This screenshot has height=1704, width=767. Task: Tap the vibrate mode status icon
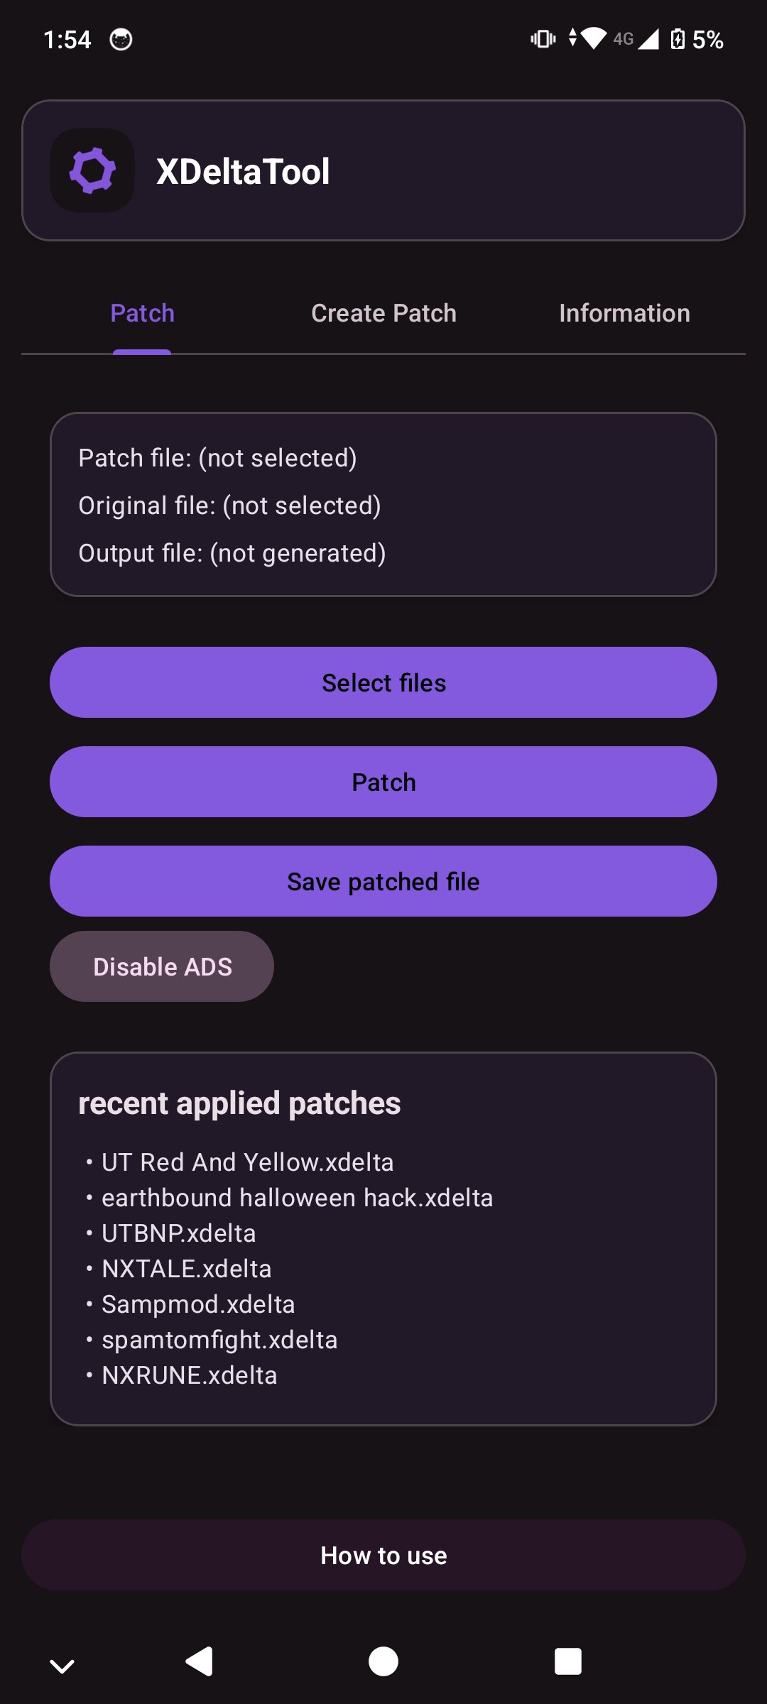coord(543,39)
